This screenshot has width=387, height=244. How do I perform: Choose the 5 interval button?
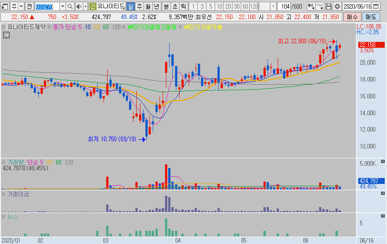[x=211, y=6]
